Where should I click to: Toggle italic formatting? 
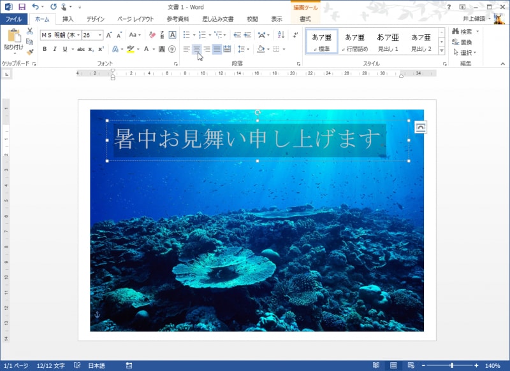click(x=55, y=49)
